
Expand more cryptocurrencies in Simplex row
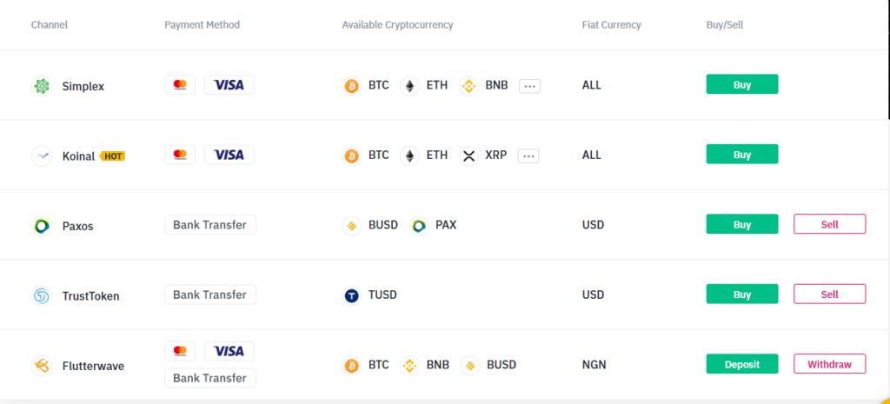[x=529, y=86]
